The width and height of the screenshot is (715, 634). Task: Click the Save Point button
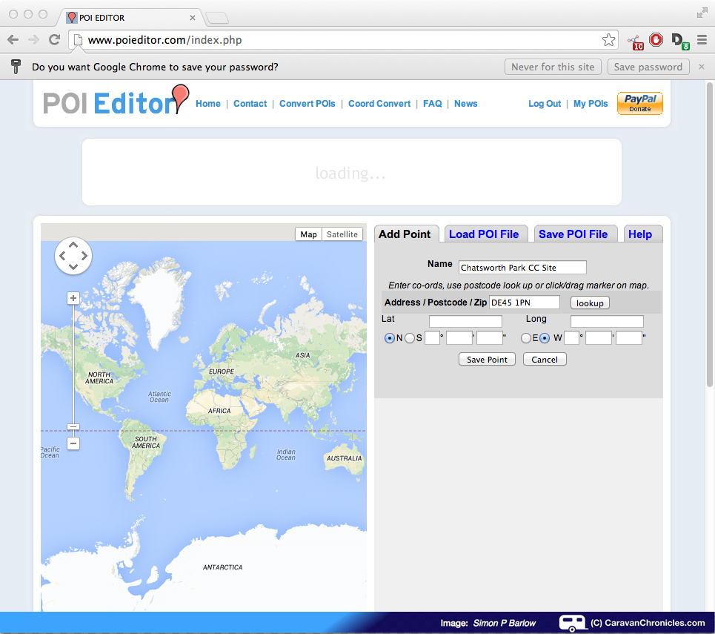point(487,360)
